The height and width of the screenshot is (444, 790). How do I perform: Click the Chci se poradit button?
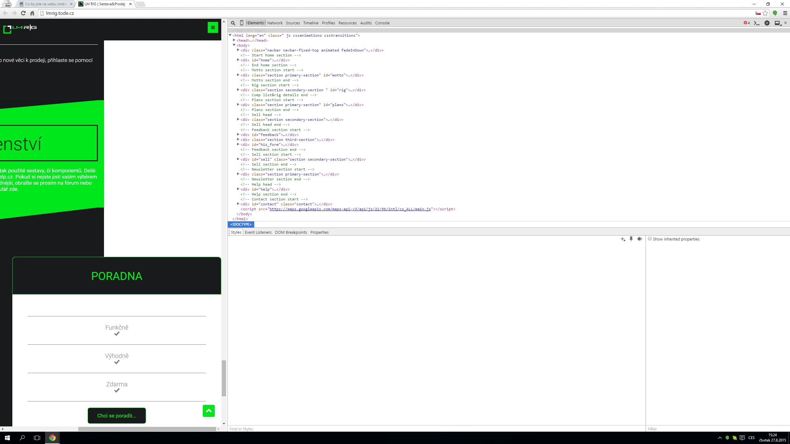pos(117,416)
